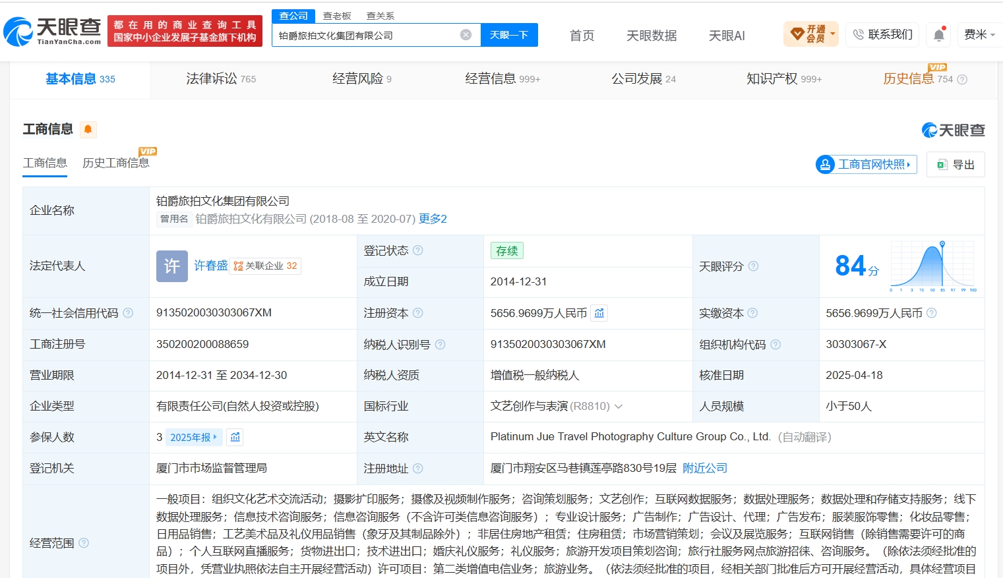1003x578 pixels.
Task: Open the notification bell in the header
Action: [x=939, y=35]
